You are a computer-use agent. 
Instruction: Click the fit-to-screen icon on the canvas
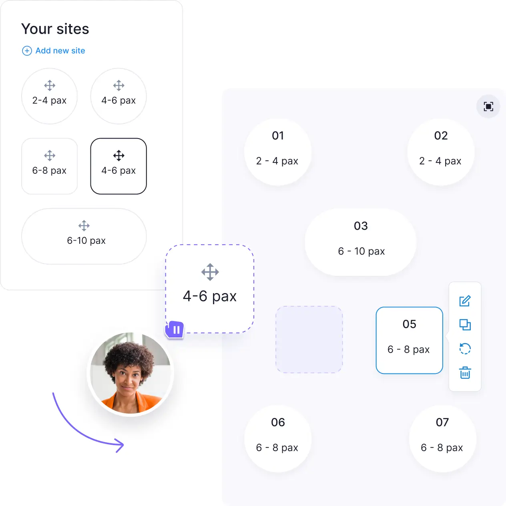click(488, 106)
